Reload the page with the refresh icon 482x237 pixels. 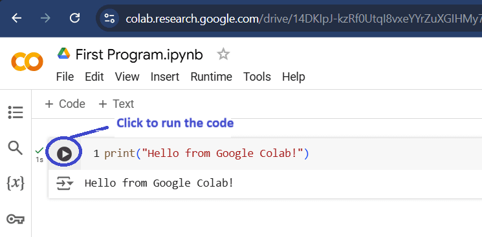pyautogui.click(x=74, y=18)
